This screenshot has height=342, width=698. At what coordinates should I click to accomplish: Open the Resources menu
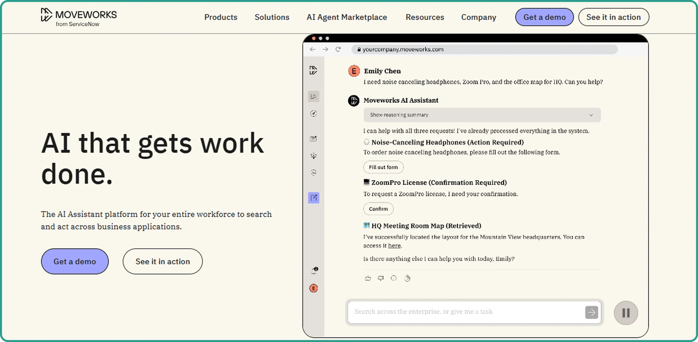(425, 17)
